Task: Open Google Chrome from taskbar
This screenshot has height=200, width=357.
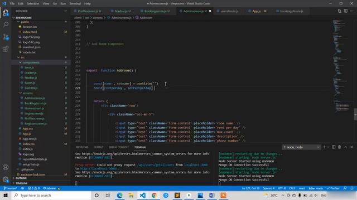Action: (x=154, y=195)
